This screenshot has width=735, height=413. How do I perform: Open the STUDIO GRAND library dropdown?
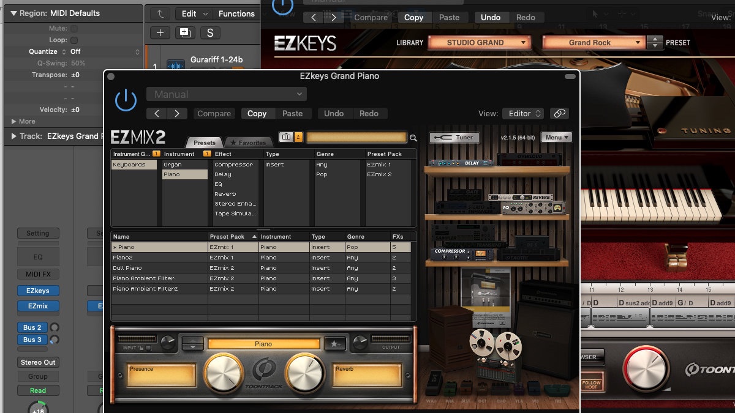point(480,43)
